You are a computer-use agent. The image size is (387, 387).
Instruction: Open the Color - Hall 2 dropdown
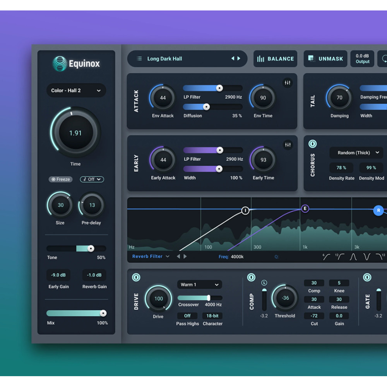point(76,90)
